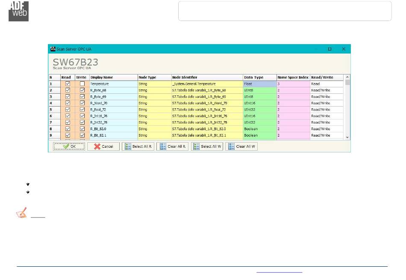Image resolution: width=406 pixels, height=280 pixels.
Task: Click the Cancel button
Action: tap(103, 146)
